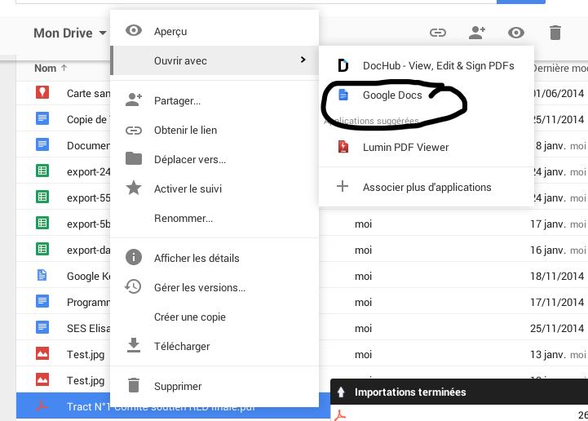Click the plus icon by Associer plus d'applications
The image size is (588, 421).
[x=343, y=186]
